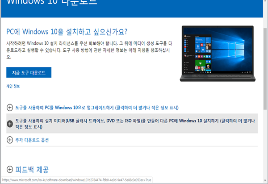
Task: Expand the 추가 다운로드 옵션 plus icon
Action: [x=10, y=140]
